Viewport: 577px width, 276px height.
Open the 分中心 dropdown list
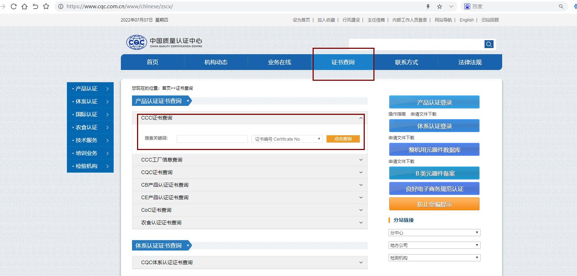pos(434,233)
